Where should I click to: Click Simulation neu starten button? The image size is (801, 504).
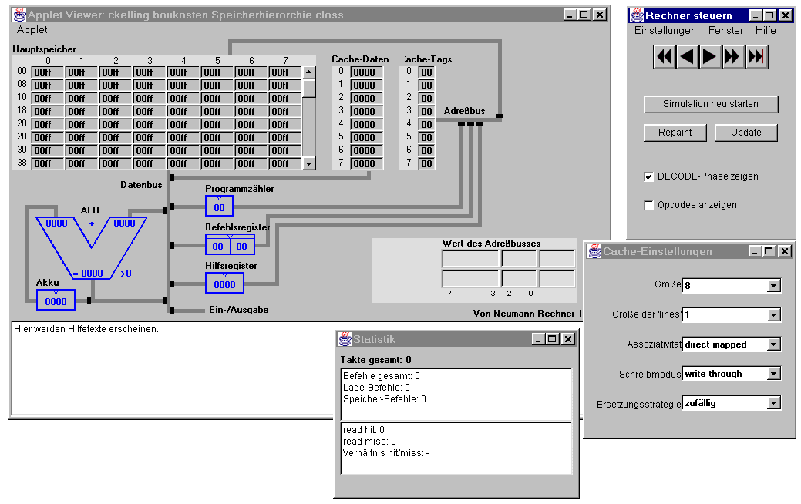[711, 104]
